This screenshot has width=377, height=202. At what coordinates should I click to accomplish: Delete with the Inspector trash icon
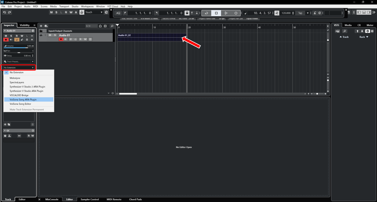pos(32,125)
